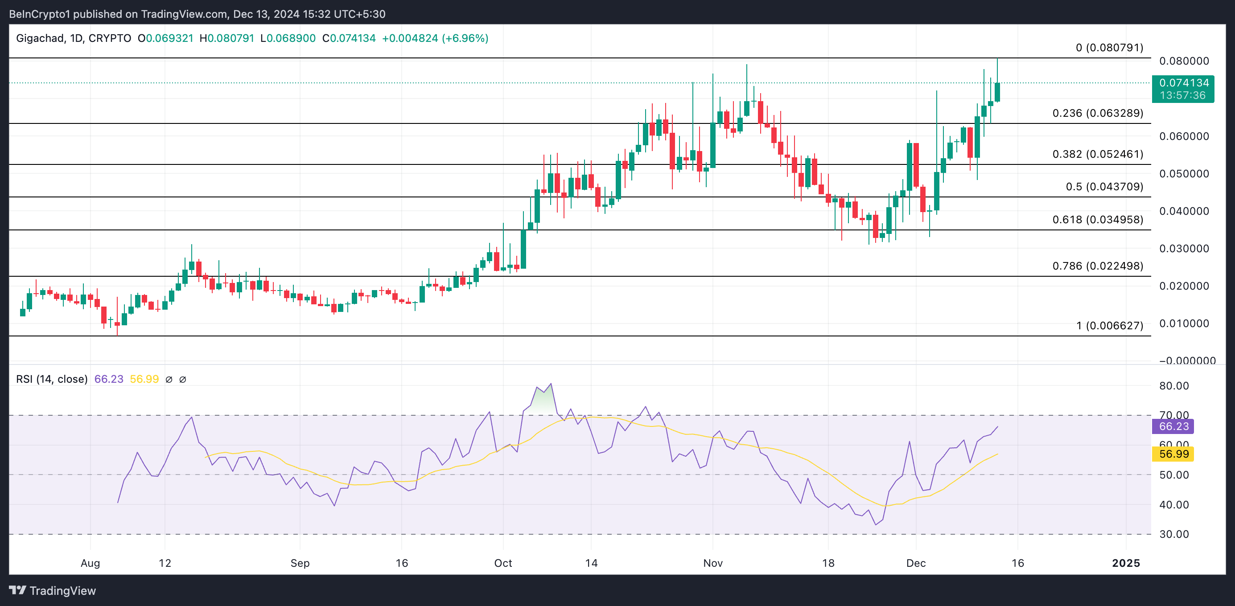
Task: Click the 1 (0.006627) Fibonacci bottom label
Action: (1109, 326)
